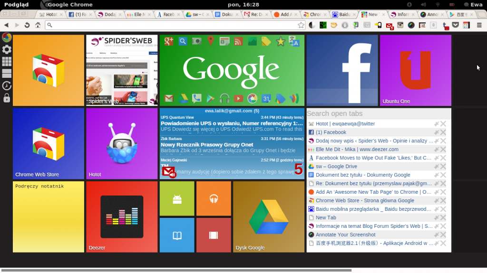Open YouTube icon in Google tile

coord(238,99)
